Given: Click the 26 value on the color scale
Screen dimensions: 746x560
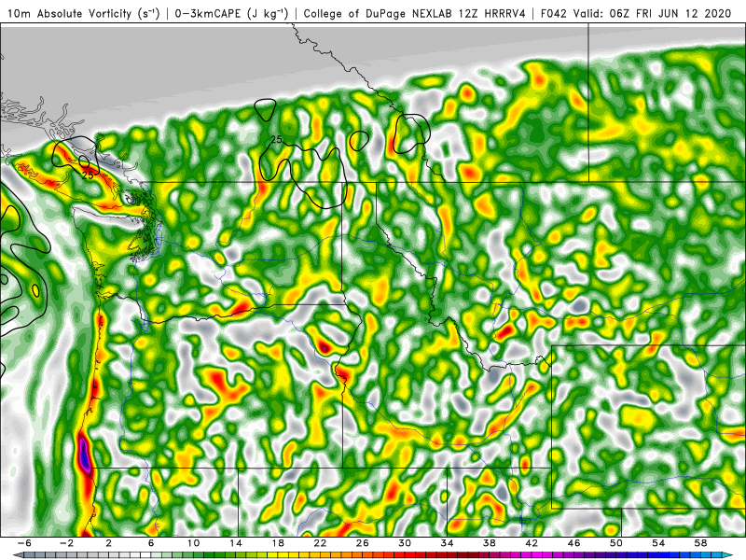Looking at the screenshot, I should (x=362, y=543).
